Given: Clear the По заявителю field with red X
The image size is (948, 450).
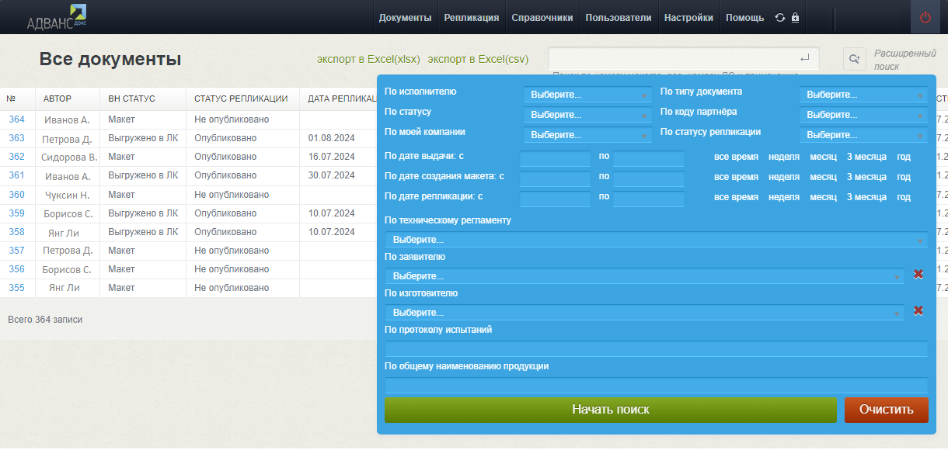Looking at the screenshot, I should point(918,274).
